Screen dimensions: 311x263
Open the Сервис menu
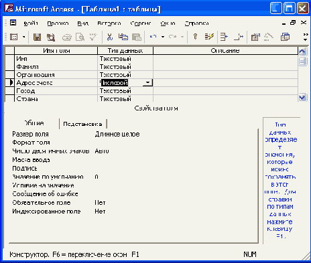(141, 23)
